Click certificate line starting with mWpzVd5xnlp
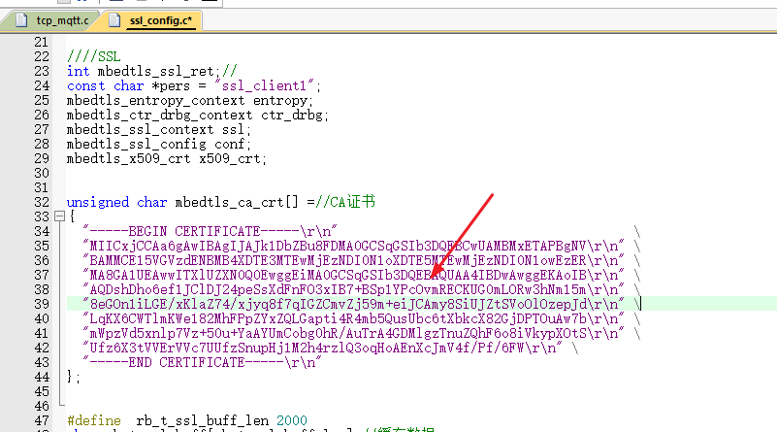 click(354, 333)
